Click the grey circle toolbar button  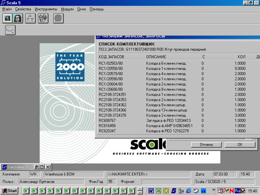pyautogui.click(x=58, y=18)
